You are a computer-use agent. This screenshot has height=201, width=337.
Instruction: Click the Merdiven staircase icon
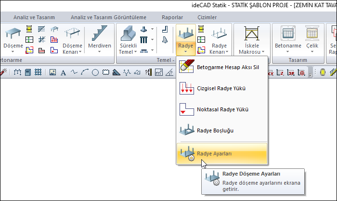99,33
